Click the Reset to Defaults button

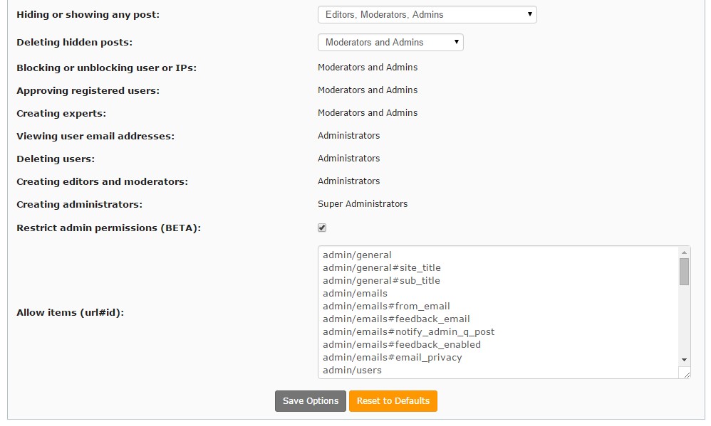(x=393, y=401)
